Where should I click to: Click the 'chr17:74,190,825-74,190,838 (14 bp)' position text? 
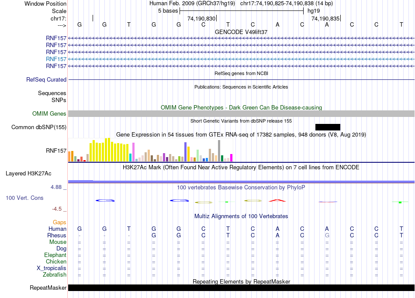287,3
